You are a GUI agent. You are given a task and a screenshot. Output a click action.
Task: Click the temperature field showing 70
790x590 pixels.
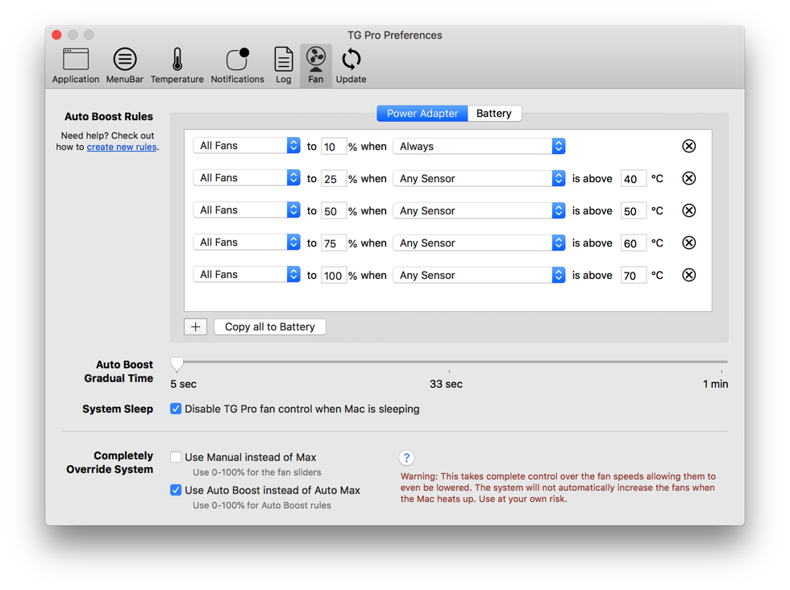[x=634, y=276]
